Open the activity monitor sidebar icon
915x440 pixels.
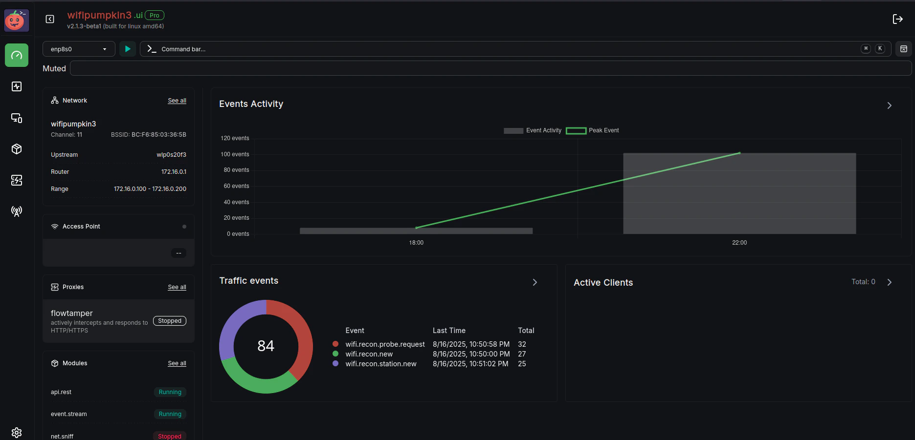[x=17, y=86]
